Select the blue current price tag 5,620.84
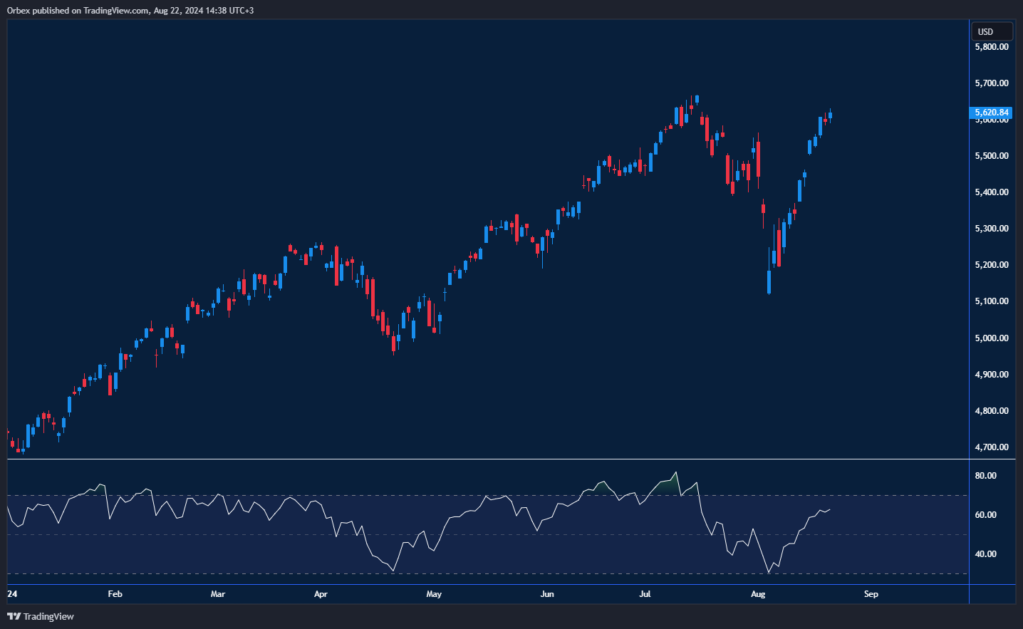This screenshot has height=629, width=1023. pyautogui.click(x=992, y=113)
